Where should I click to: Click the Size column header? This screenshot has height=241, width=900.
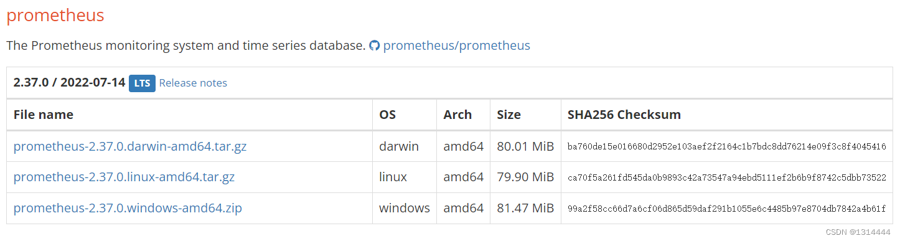pos(509,115)
